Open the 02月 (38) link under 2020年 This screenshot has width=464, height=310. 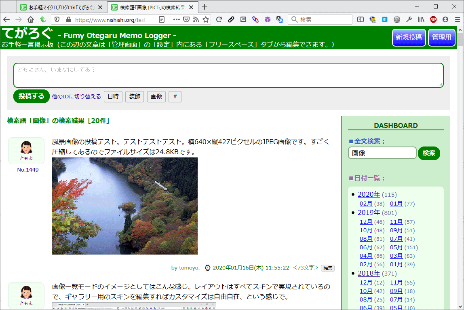[x=366, y=204]
